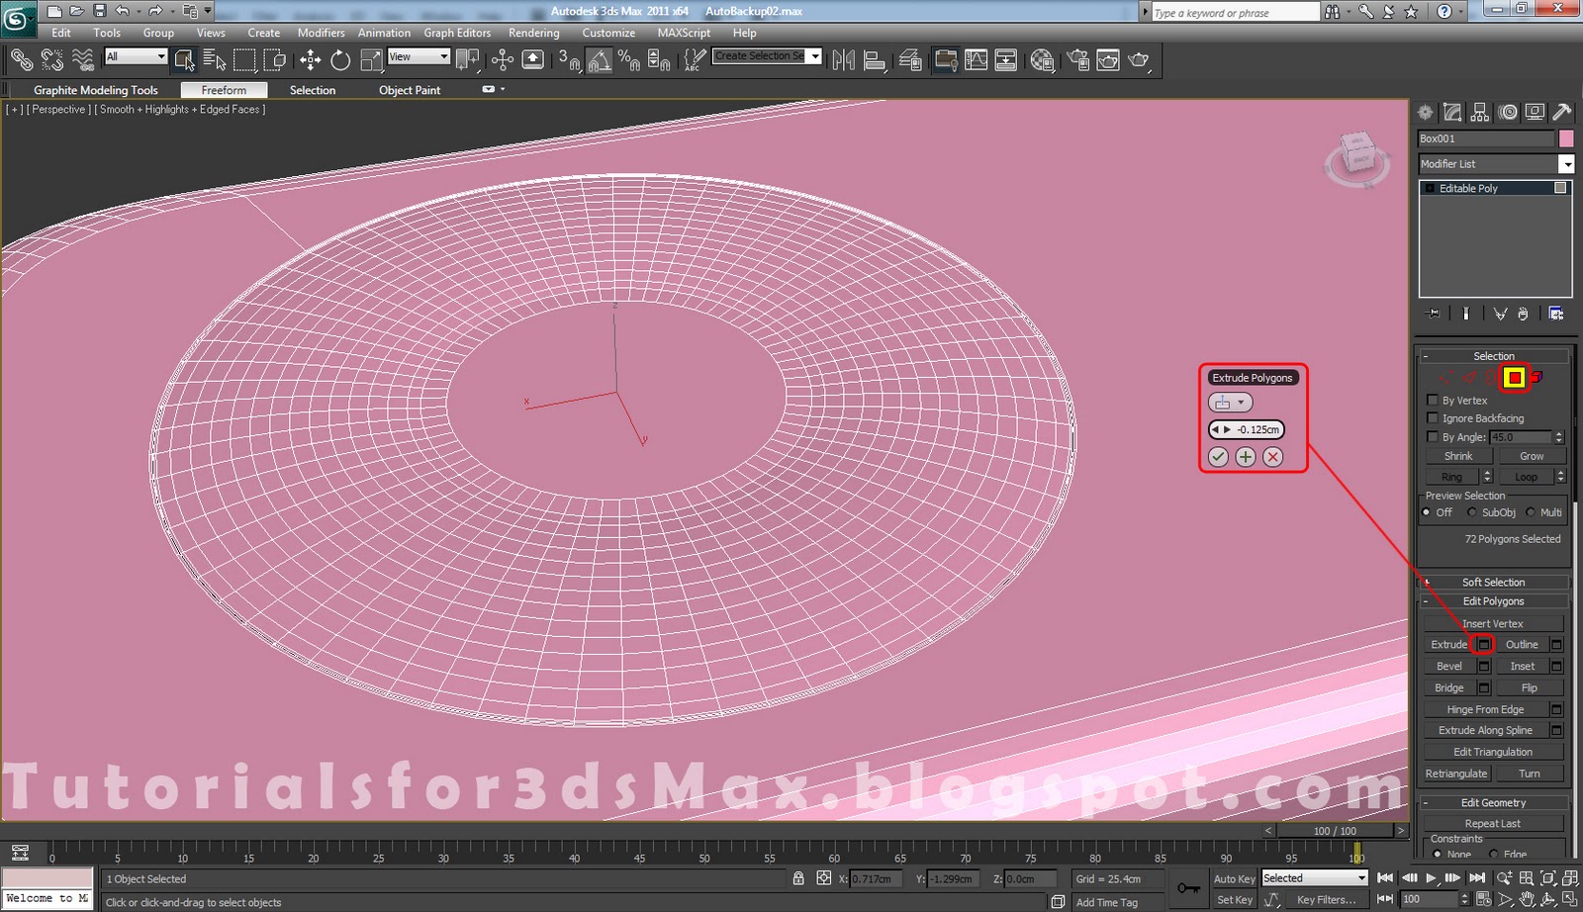Switch to Element sub-object level
The height and width of the screenshot is (912, 1583).
pyautogui.click(x=1536, y=377)
